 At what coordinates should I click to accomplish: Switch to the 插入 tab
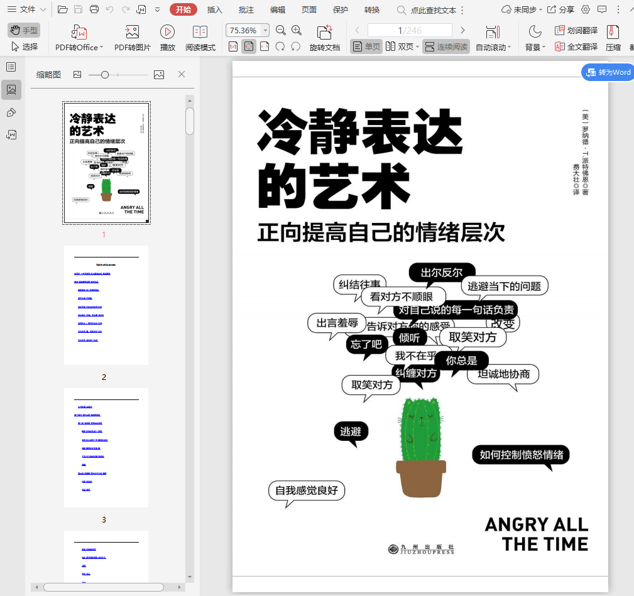pos(215,9)
